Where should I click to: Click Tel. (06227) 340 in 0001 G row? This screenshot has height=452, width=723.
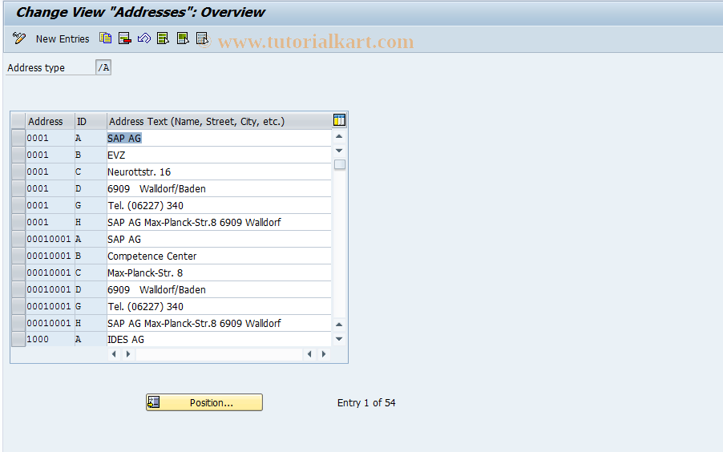tap(219, 205)
